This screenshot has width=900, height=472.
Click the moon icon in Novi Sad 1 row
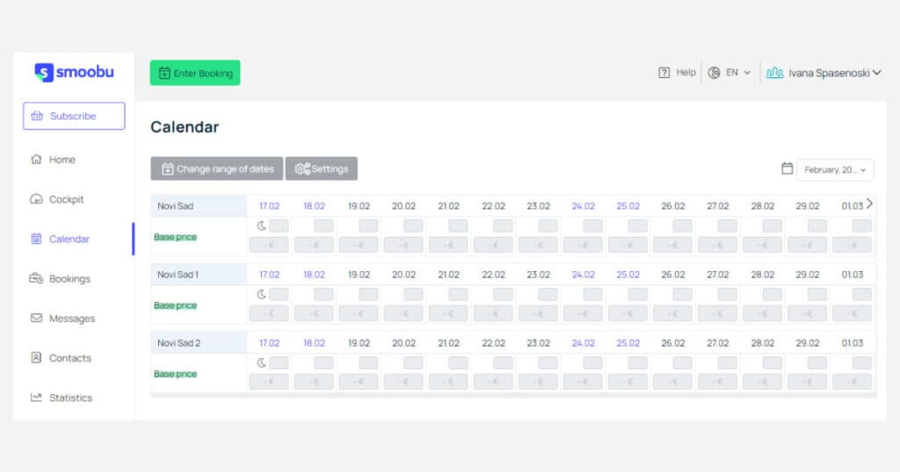pyautogui.click(x=261, y=295)
